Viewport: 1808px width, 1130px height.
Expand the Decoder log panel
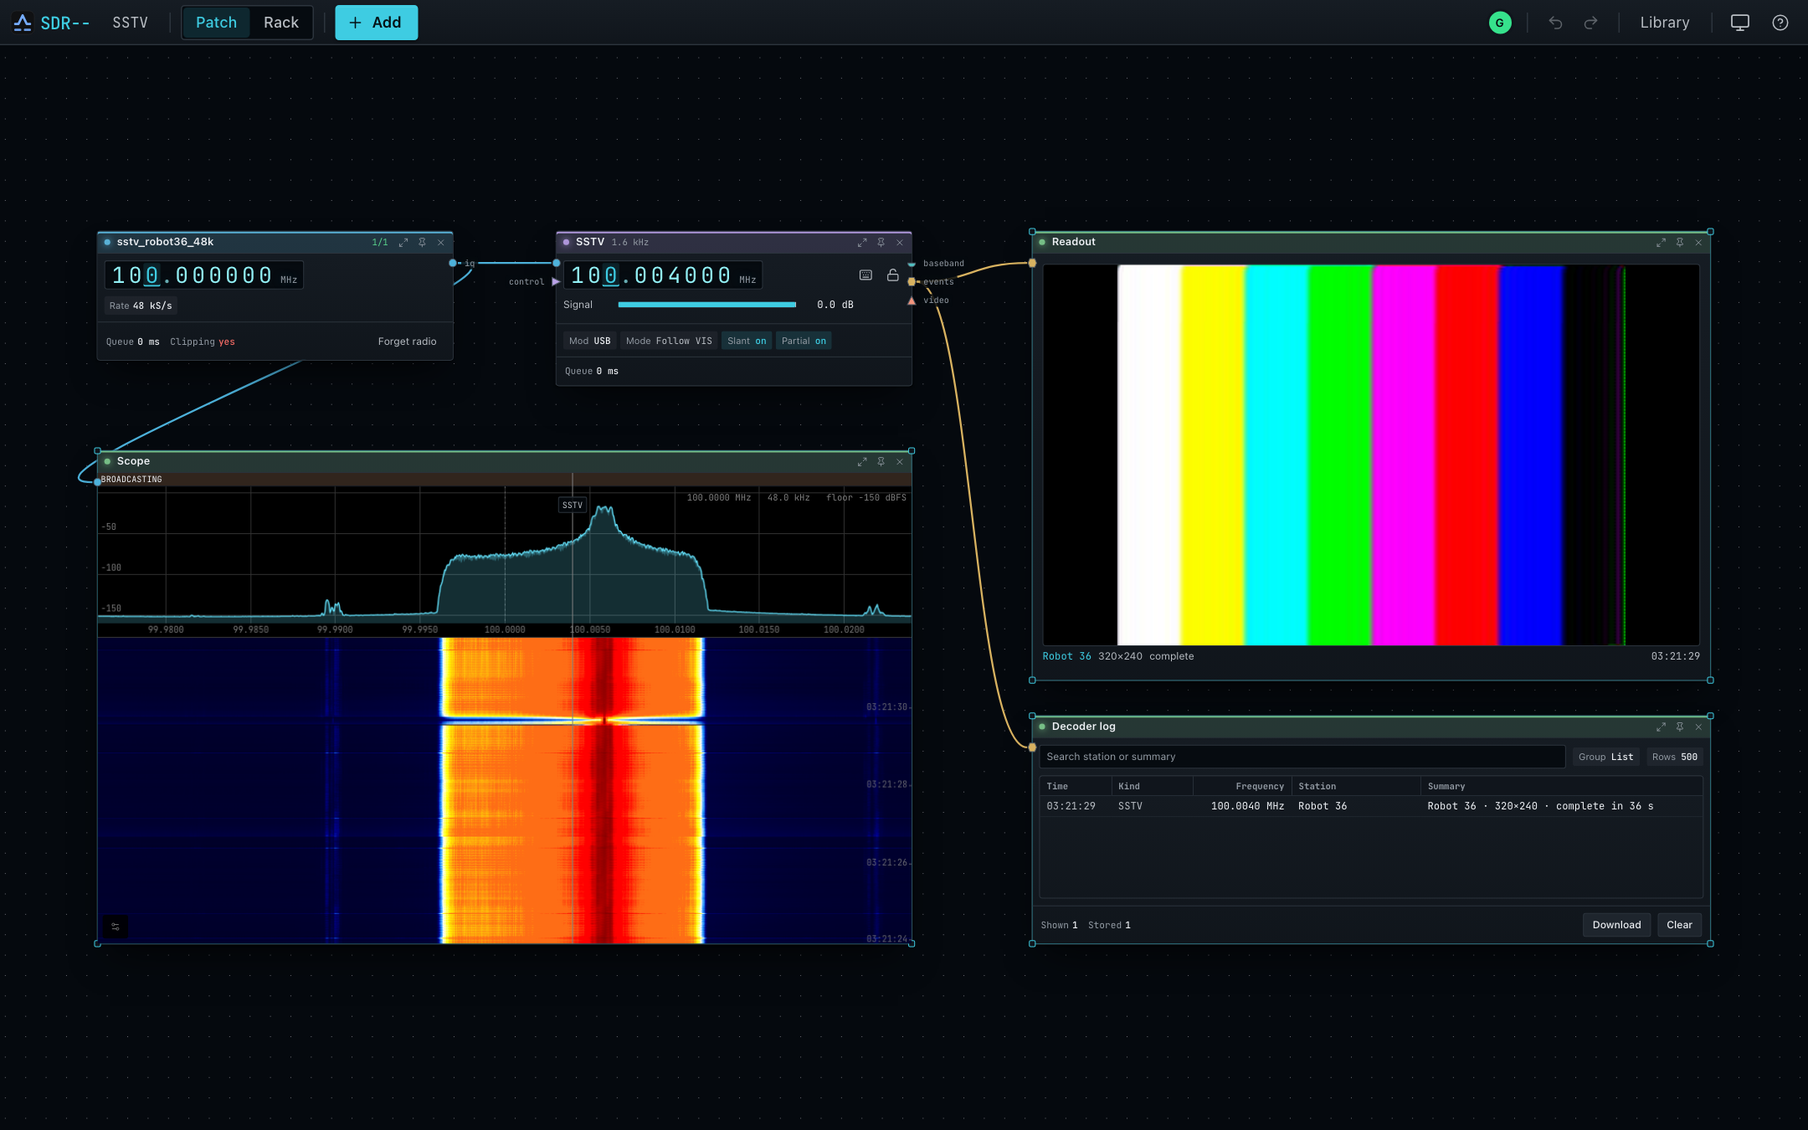(x=1661, y=727)
